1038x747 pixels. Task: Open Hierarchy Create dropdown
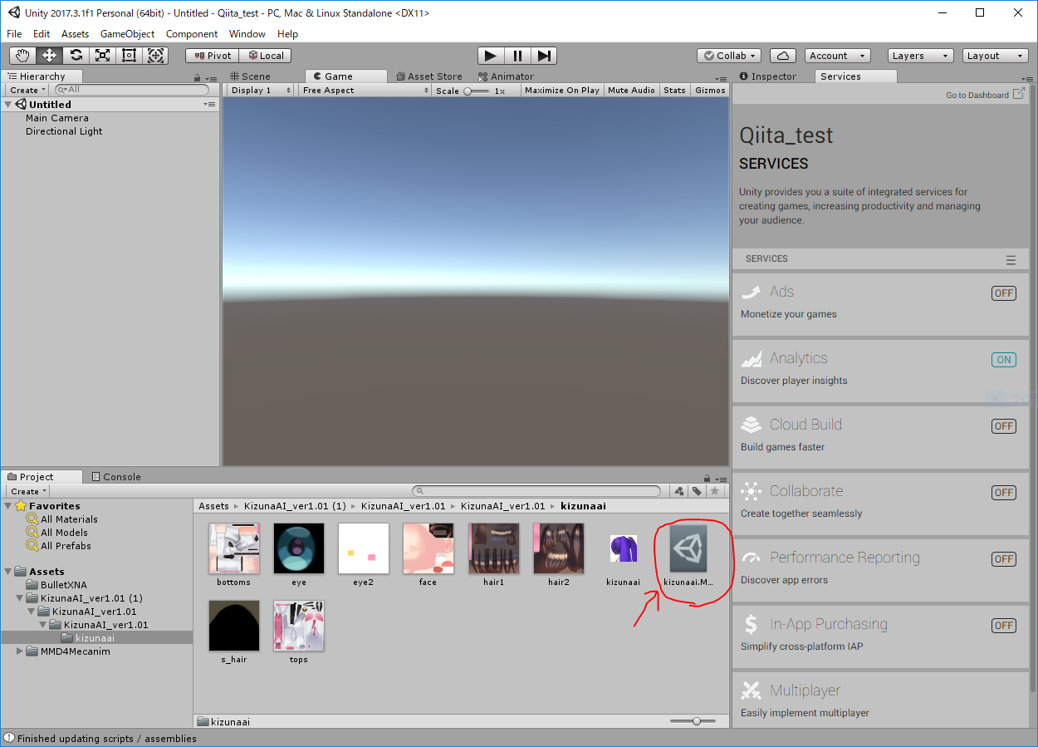pos(27,90)
